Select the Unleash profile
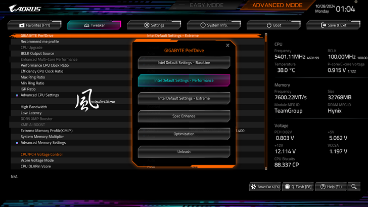This screenshot has height=207, width=368. tap(184, 152)
